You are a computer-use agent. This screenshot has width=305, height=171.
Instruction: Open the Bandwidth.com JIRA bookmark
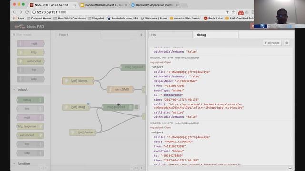[x=122, y=18]
